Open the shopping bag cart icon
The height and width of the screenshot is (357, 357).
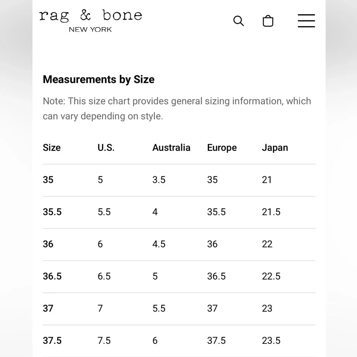[x=268, y=21]
